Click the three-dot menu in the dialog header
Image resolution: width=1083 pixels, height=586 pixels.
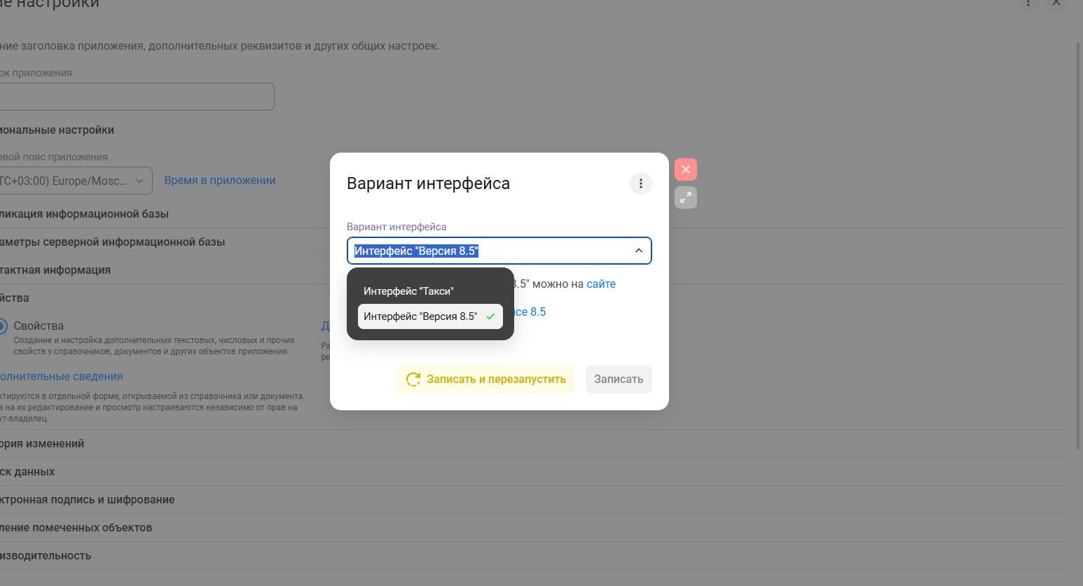(640, 183)
